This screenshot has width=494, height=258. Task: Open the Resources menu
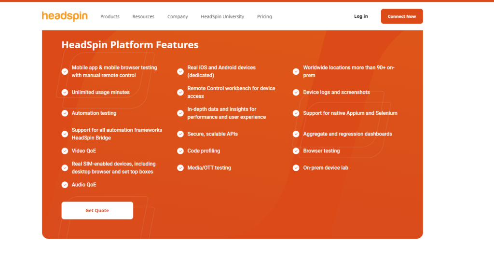coord(143,16)
